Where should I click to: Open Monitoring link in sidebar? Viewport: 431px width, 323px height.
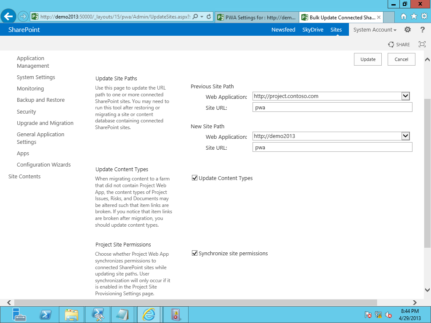(30, 88)
